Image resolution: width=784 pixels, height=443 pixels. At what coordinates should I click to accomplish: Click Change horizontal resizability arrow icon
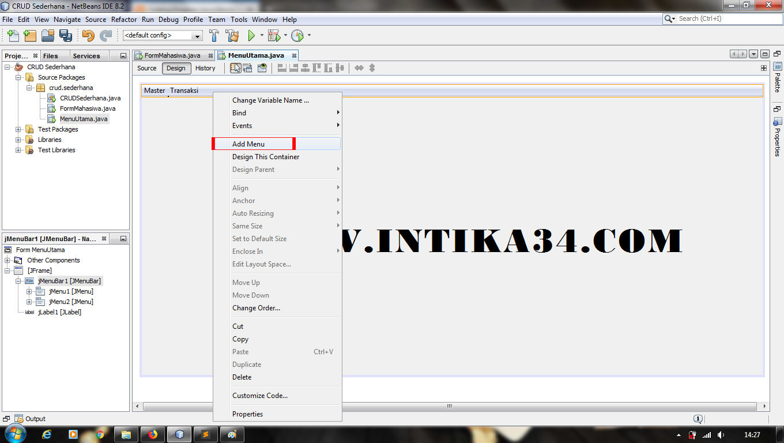point(359,68)
